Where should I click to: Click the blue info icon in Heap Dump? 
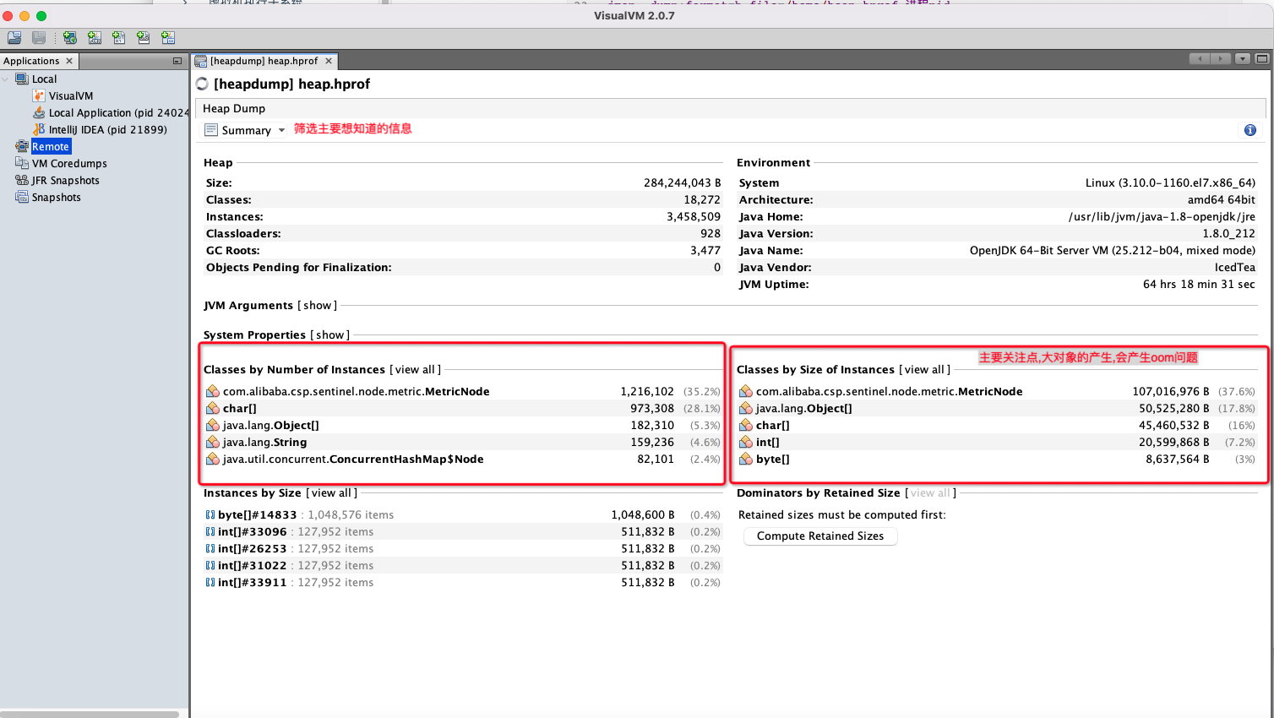point(1249,130)
